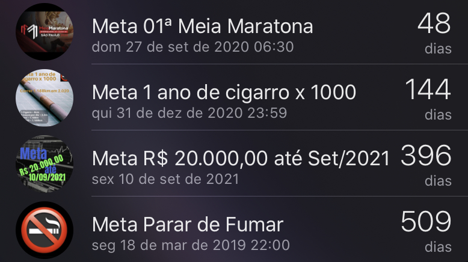Tap the date sex 10 de set de 2021
This screenshot has width=468, height=262.
coord(165,179)
